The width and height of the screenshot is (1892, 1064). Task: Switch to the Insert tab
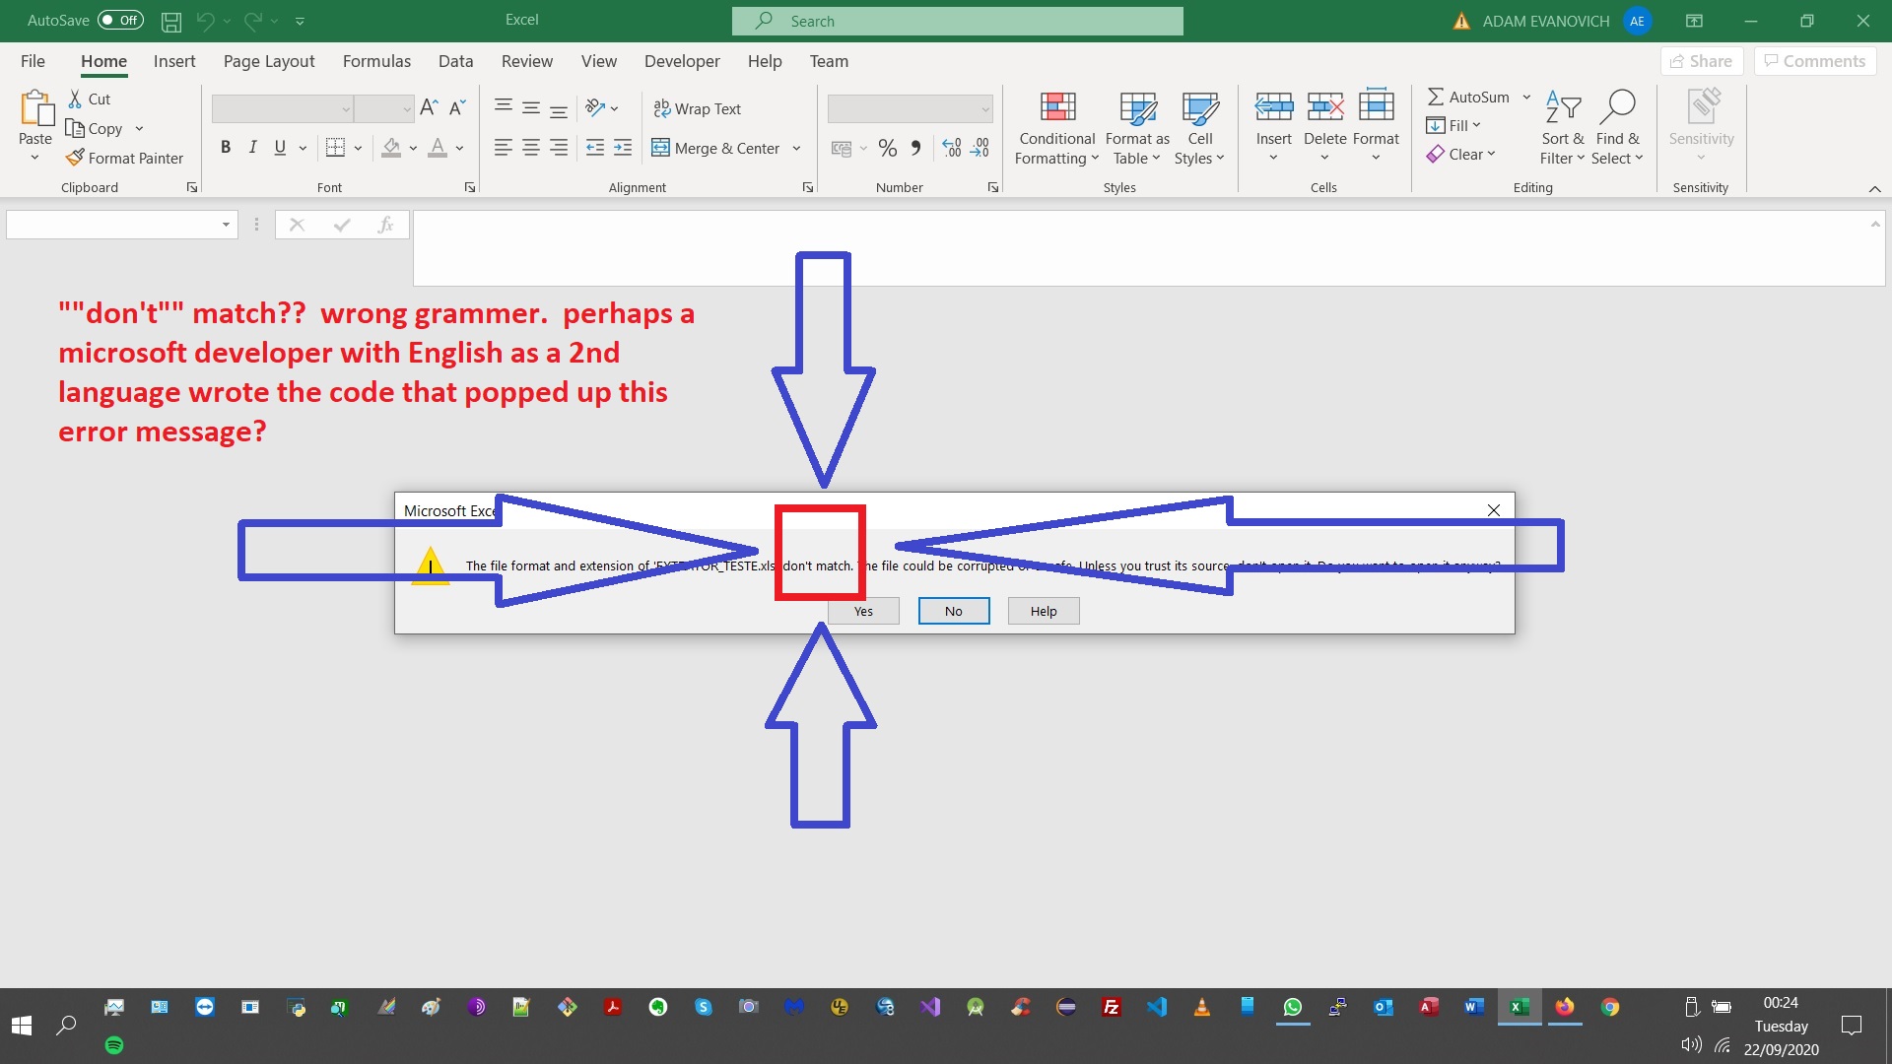174,61
